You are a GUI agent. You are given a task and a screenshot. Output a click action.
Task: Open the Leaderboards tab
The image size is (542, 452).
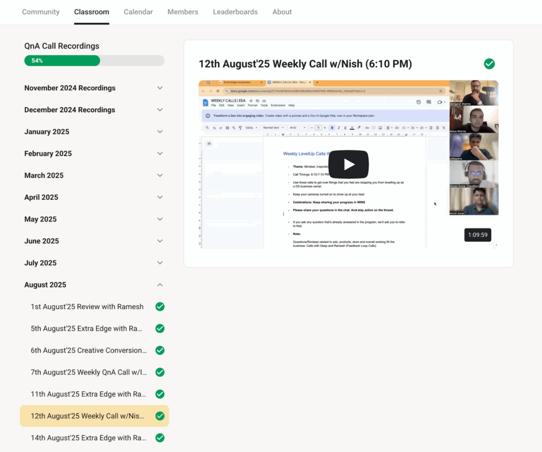235,12
